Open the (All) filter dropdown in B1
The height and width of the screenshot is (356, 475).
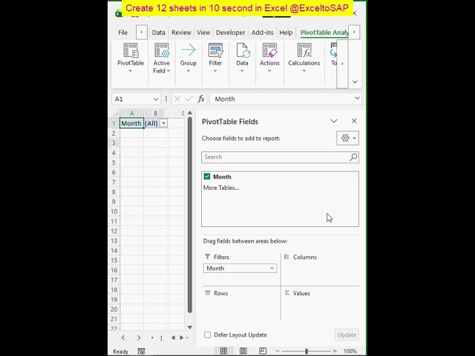(163, 123)
